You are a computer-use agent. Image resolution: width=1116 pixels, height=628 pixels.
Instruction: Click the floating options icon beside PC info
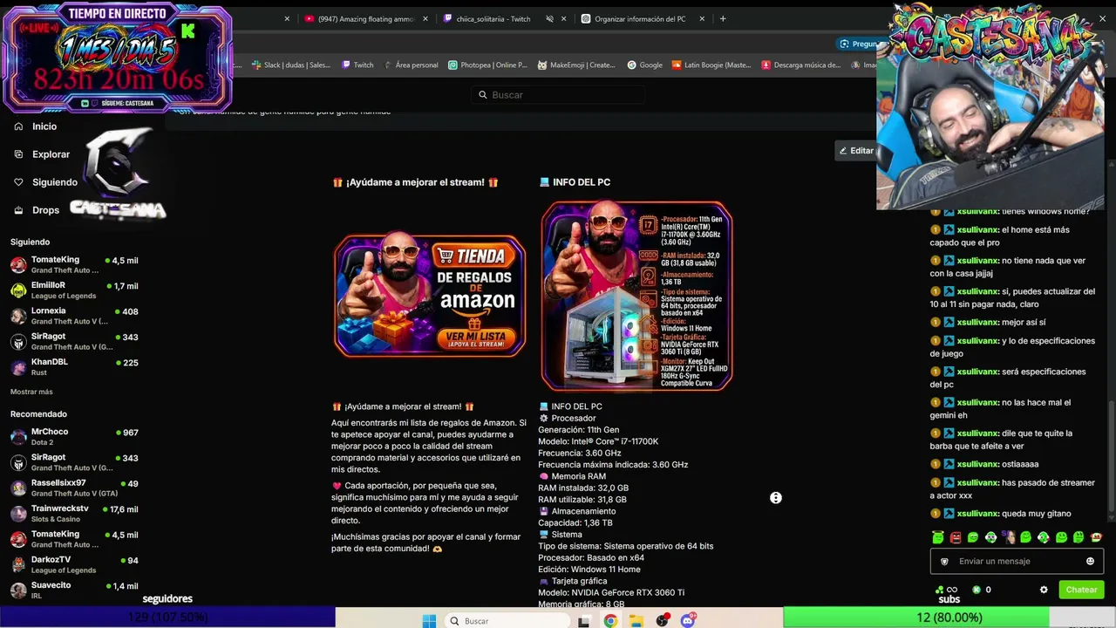pyautogui.click(x=776, y=498)
